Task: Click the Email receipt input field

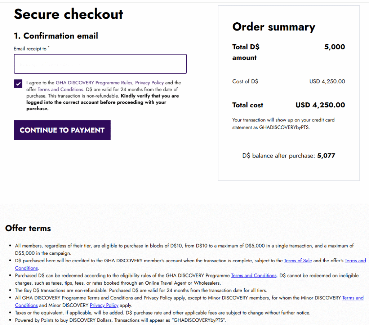Action: pyautogui.click(x=100, y=64)
